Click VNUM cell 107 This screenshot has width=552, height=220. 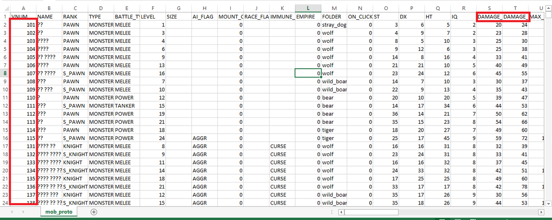click(x=23, y=73)
